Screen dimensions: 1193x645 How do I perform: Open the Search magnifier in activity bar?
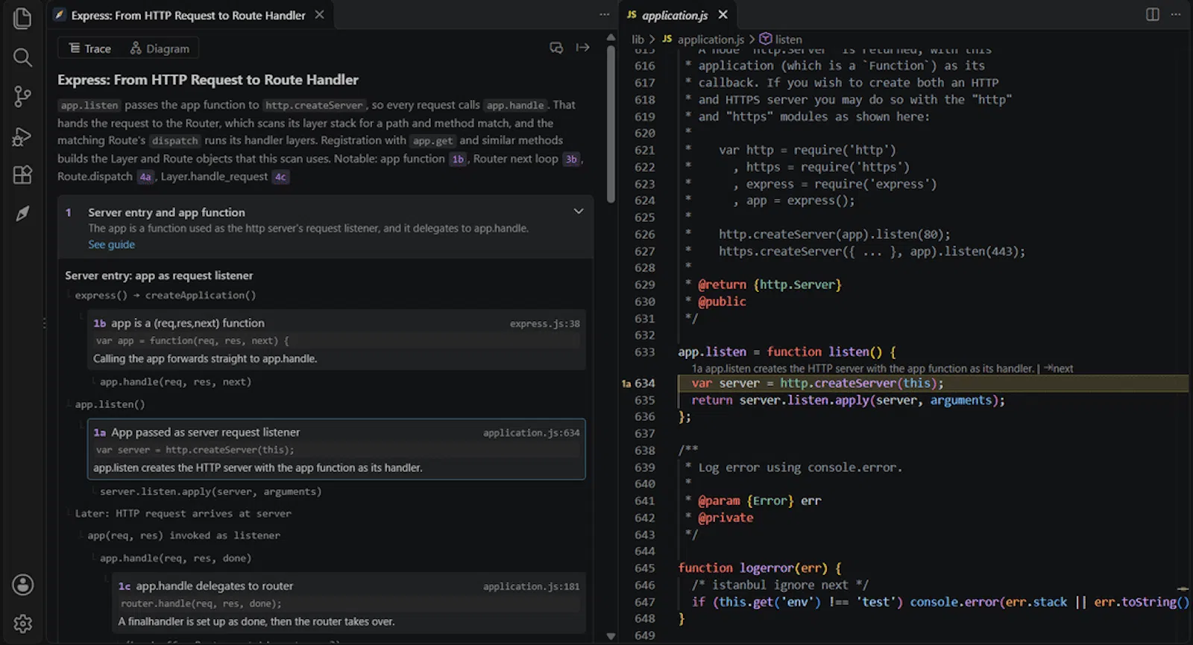[x=22, y=57]
